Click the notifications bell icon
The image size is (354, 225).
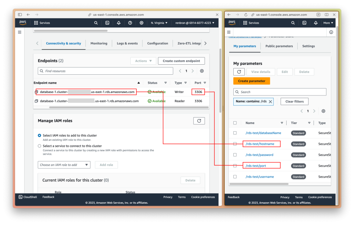tap(119, 23)
